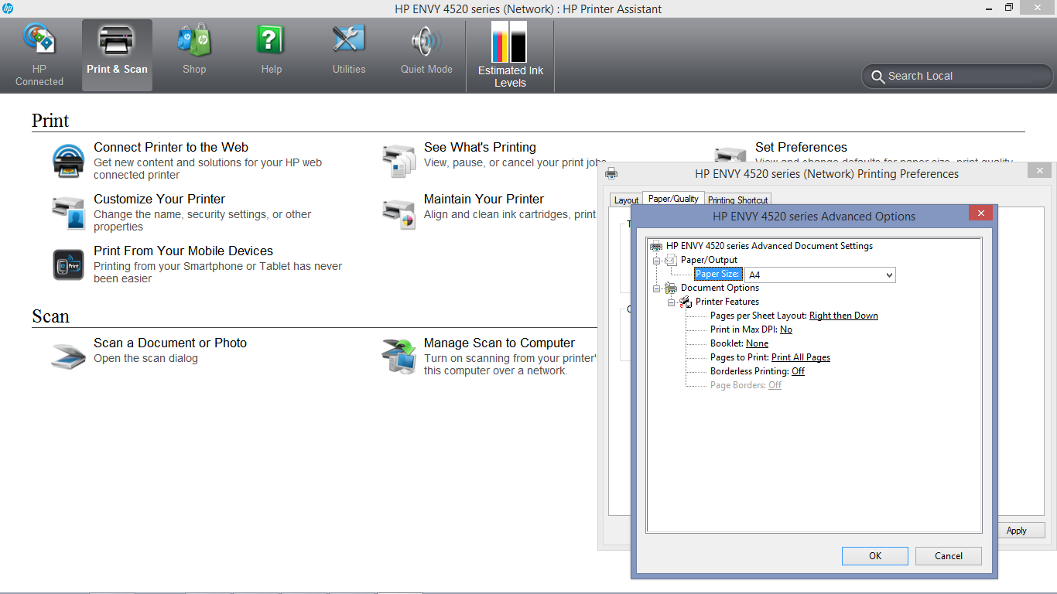This screenshot has height=594, width=1057.
Task: Switch to the Printing Shortcut tab
Action: (x=737, y=200)
